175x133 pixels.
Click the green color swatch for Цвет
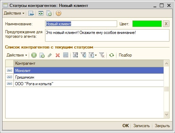[147, 24]
